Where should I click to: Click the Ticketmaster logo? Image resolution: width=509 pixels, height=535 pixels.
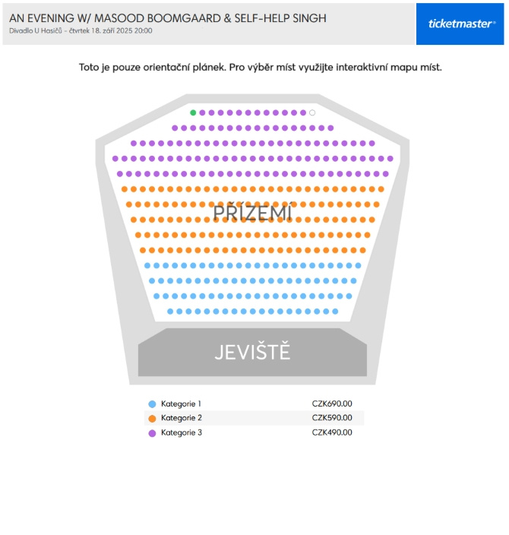460,24
